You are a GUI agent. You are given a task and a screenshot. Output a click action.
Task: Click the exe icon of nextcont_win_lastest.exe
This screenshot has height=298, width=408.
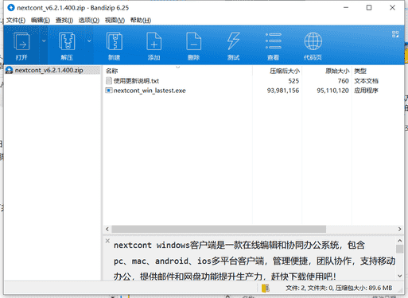coord(109,91)
